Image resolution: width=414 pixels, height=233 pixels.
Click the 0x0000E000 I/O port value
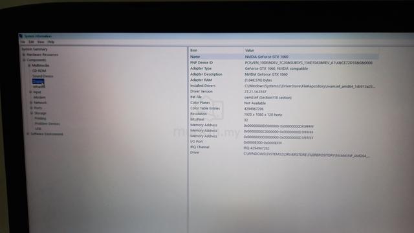coord(263,143)
